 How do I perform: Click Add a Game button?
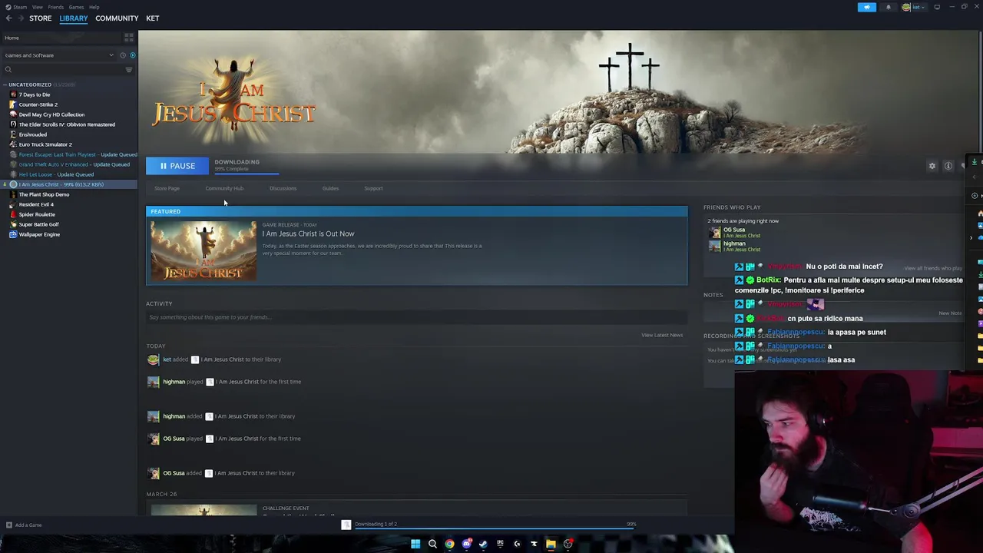23,525
